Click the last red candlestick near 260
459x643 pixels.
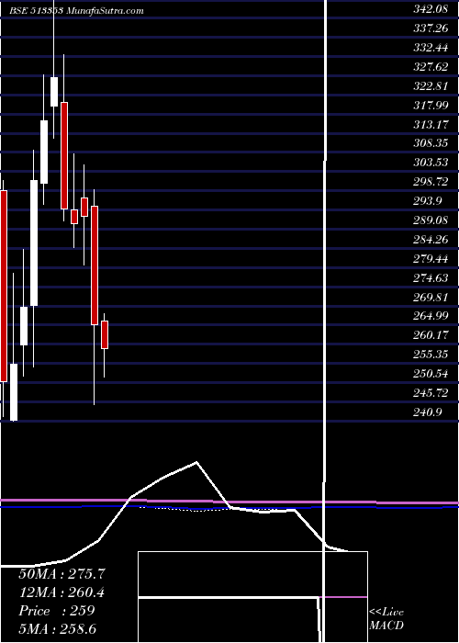pos(105,335)
